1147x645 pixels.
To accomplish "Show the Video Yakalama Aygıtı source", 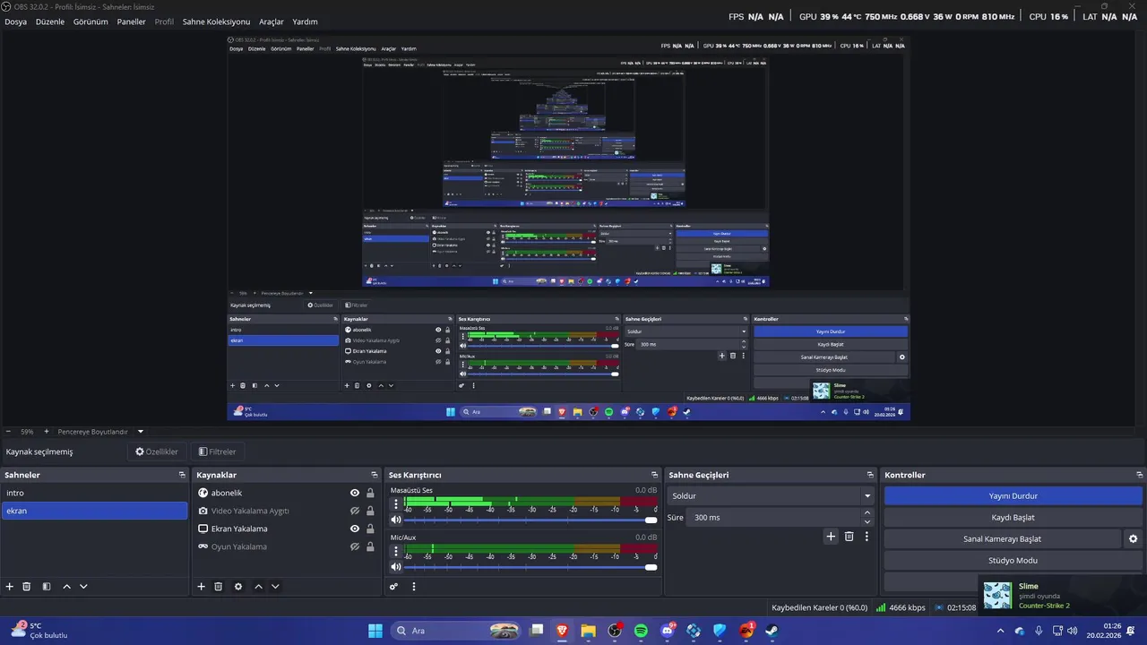I will coord(355,511).
